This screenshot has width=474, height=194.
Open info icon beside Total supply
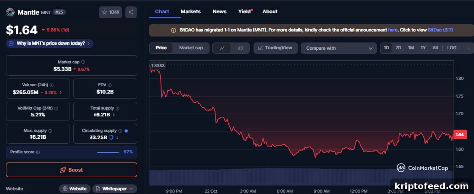point(118,108)
